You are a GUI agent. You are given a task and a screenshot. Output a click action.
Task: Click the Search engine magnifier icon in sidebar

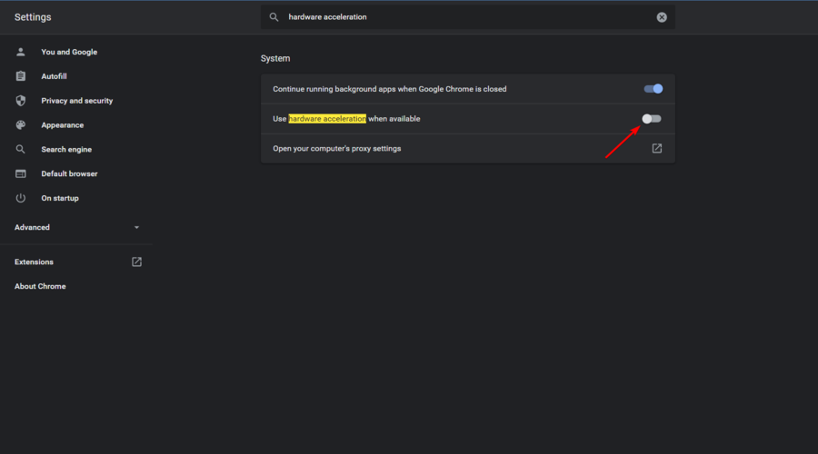[21, 149]
